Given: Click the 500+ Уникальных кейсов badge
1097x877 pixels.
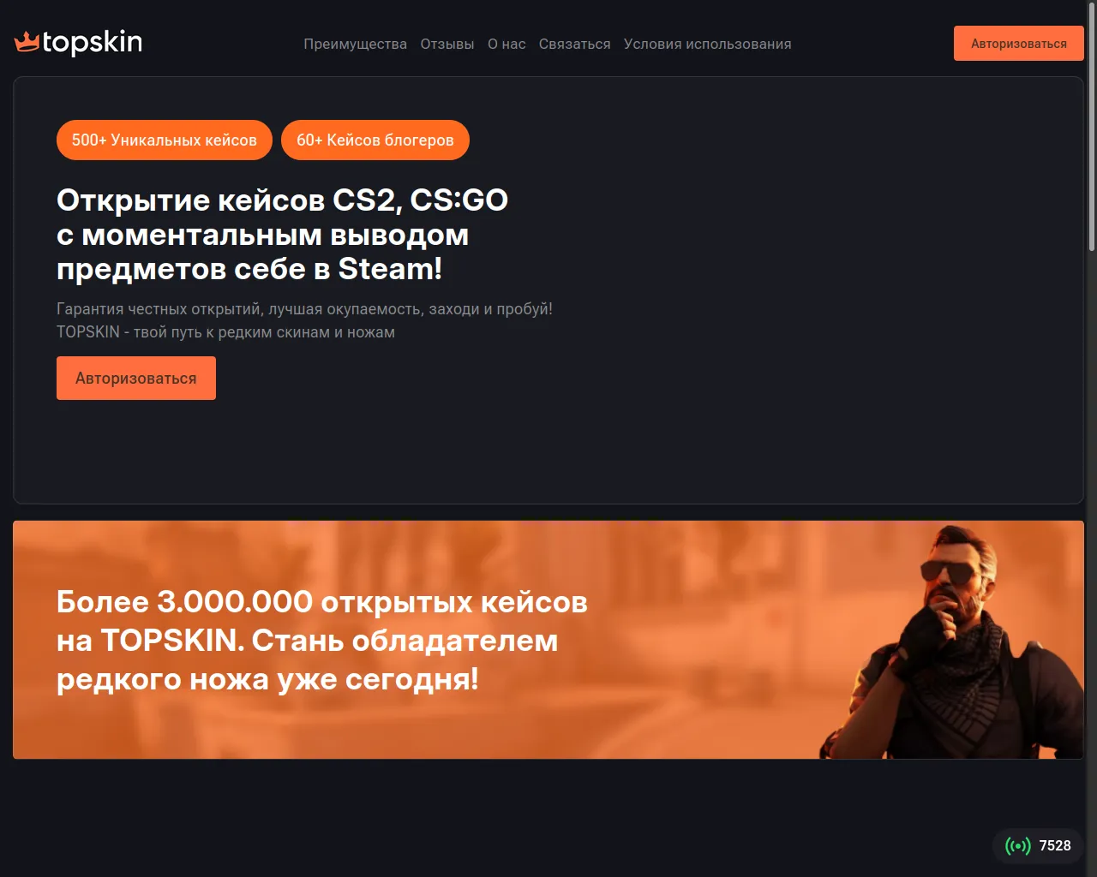Looking at the screenshot, I should click(165, 140).
